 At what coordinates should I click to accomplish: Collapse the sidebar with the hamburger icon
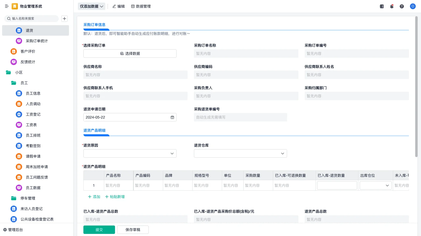point(7,6)
